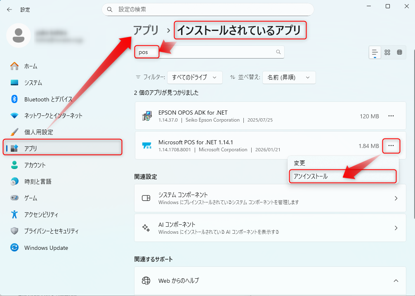Screen dimensions: 415x296
Task: Click the 関連するサポート heading
Action: [153, 259]
